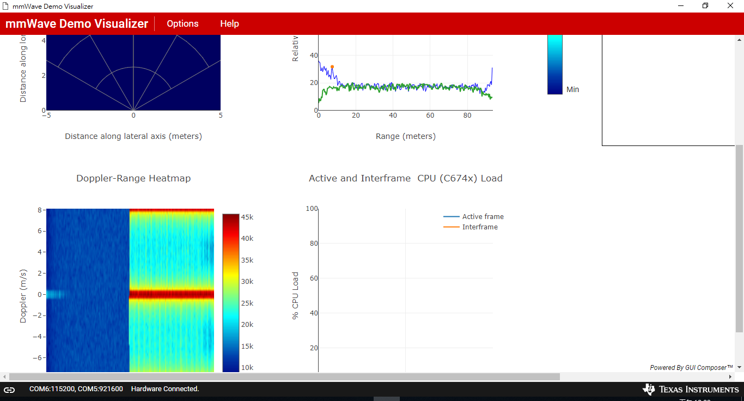
Task: Click the Distance along lateral axis label
Action: 133,136
